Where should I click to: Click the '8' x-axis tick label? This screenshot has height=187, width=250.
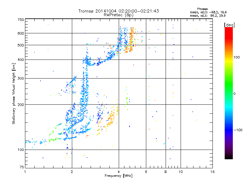pos(166,172)
